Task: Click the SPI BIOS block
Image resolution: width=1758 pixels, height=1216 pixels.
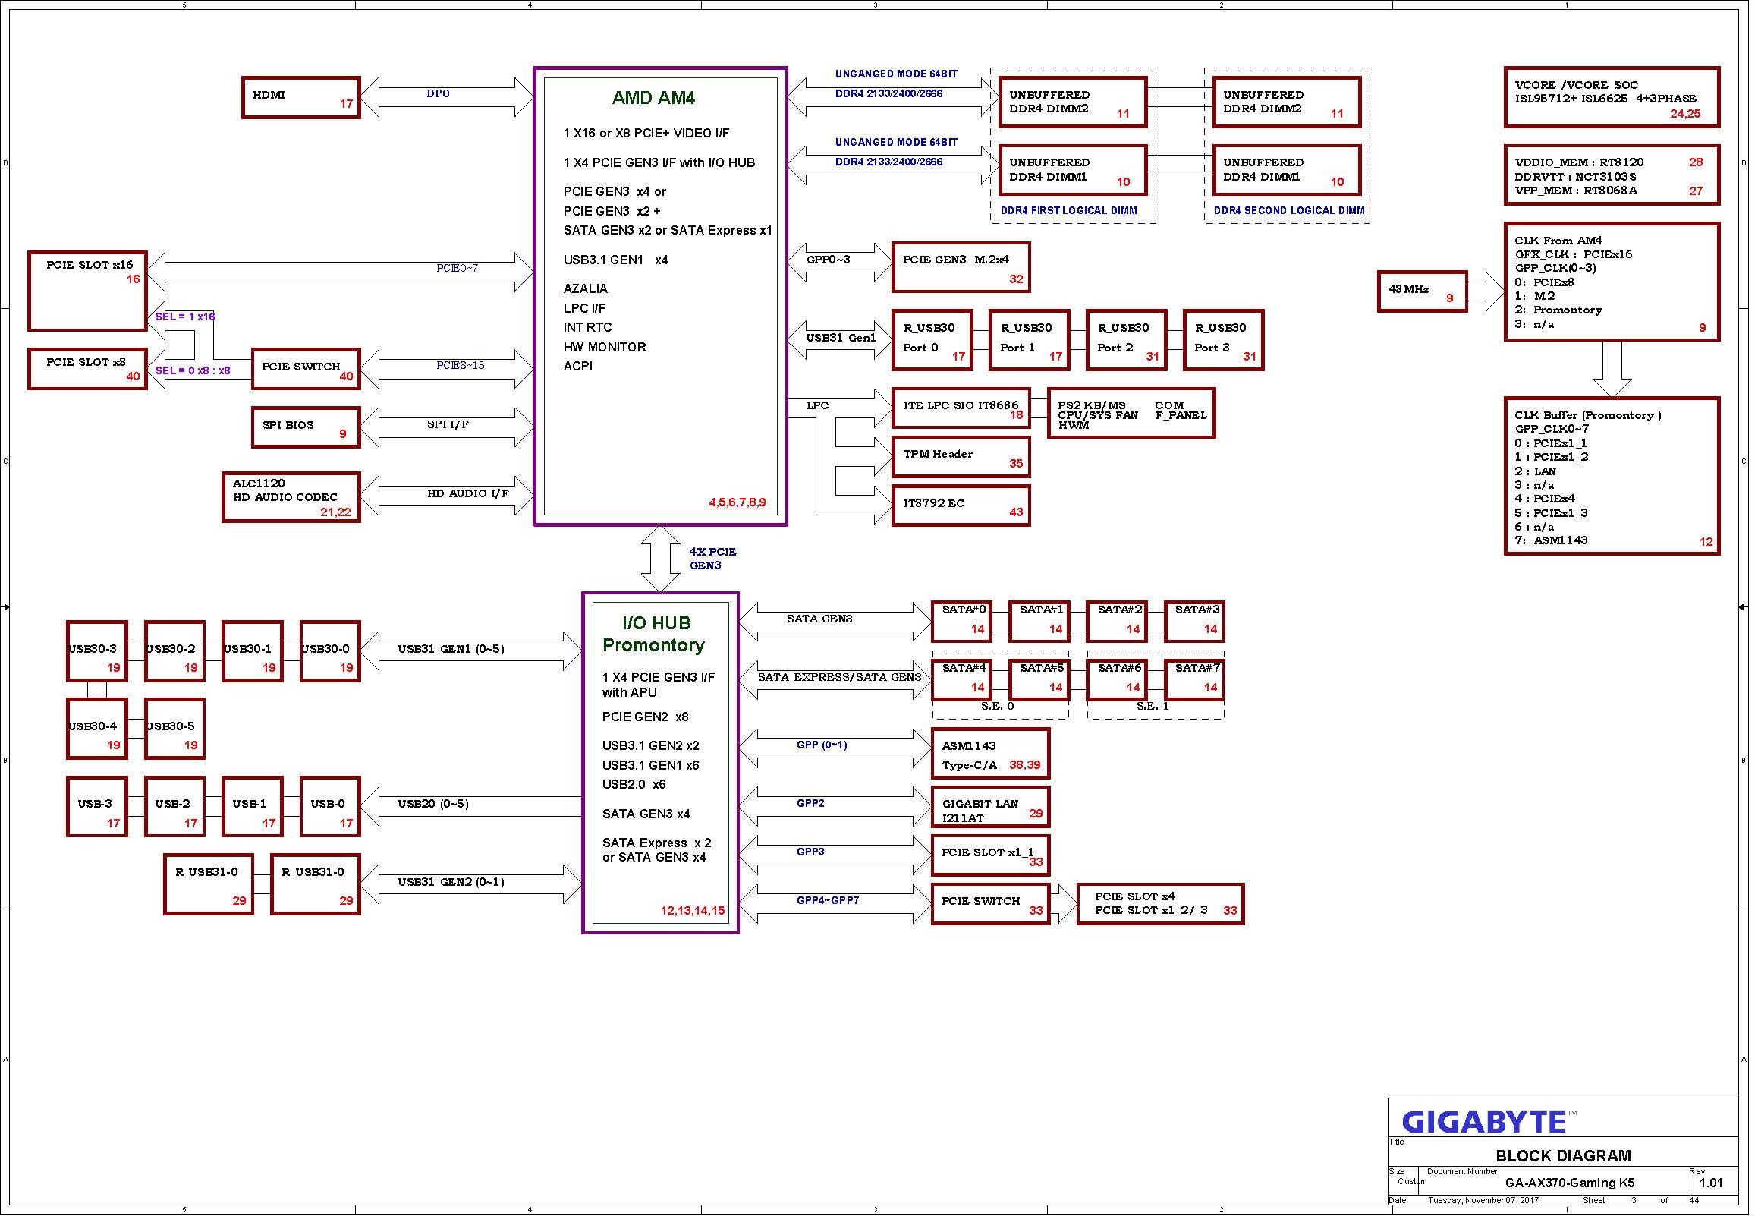Action: [306, 428]
